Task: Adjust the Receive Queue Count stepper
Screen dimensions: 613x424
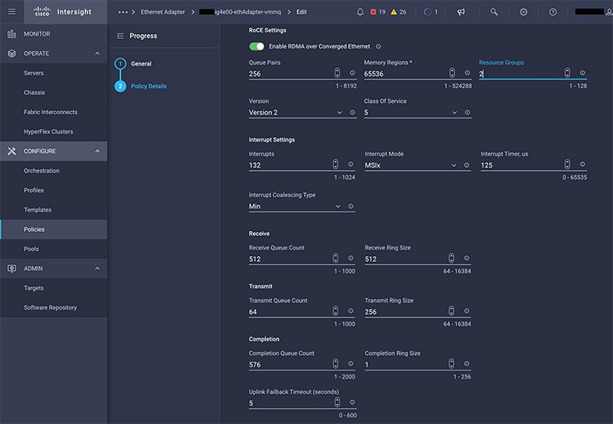Action: click(336, 259)
